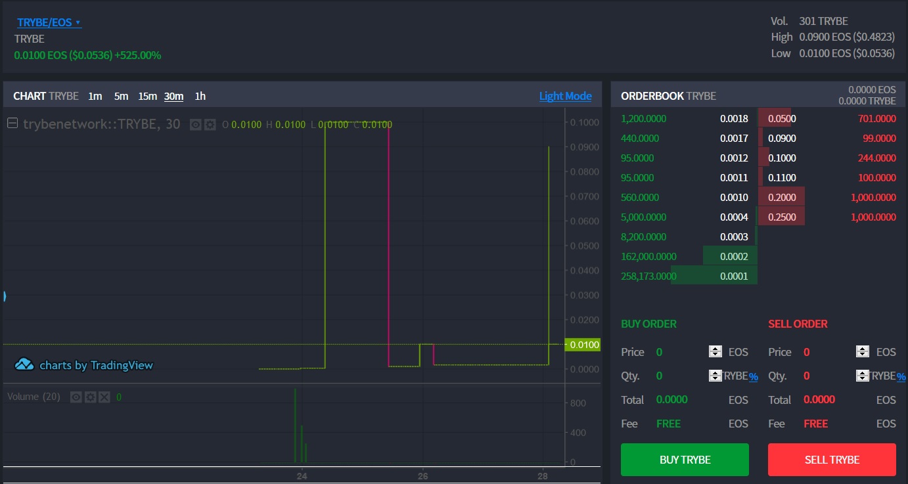This screenshot has height=484, width=908.
Task: Select the 1m chart interval
Action: pyautogui.click(x=95, y=96)
